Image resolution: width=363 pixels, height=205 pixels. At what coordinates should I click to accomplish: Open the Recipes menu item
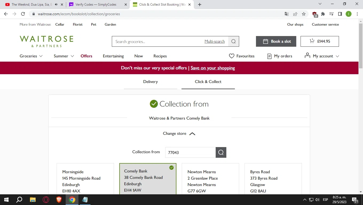click(x=160, y=56)
